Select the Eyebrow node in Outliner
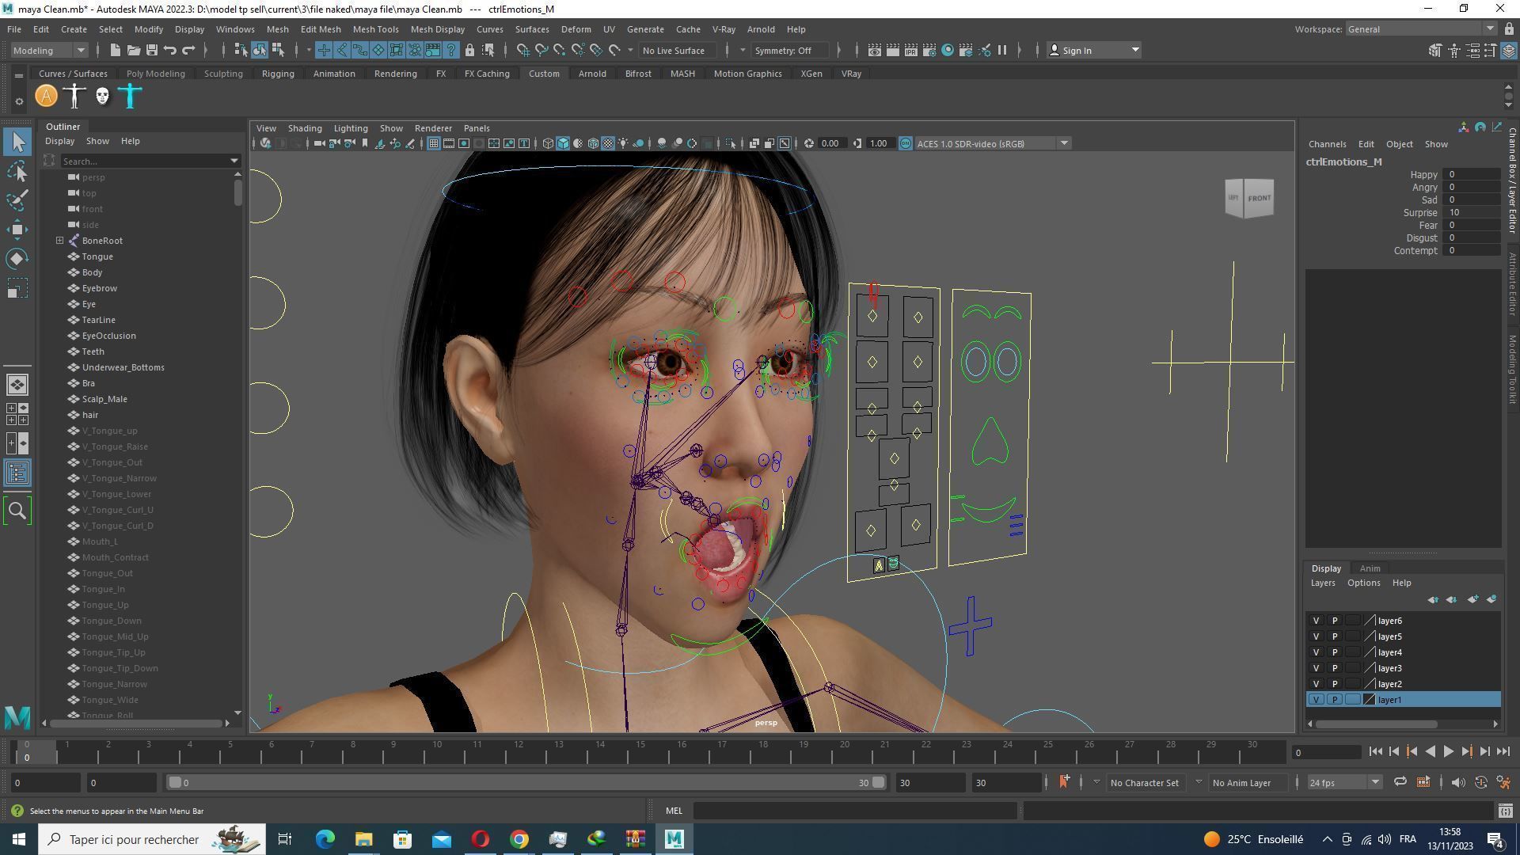 click(100, 288)
